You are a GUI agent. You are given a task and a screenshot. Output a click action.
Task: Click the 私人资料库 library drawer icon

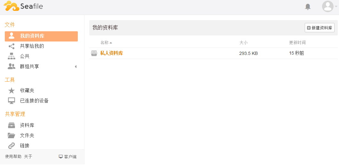[x=94, y=53]
